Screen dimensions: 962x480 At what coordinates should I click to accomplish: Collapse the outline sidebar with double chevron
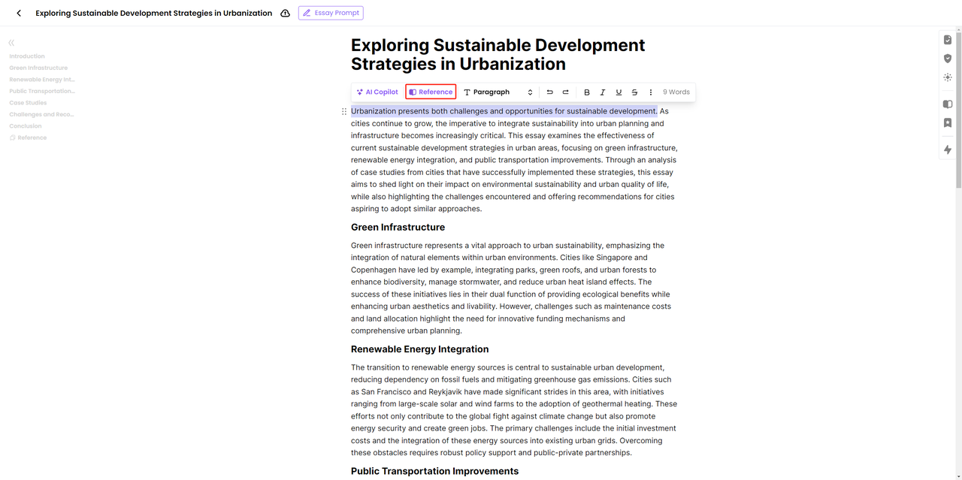[11, 43]
